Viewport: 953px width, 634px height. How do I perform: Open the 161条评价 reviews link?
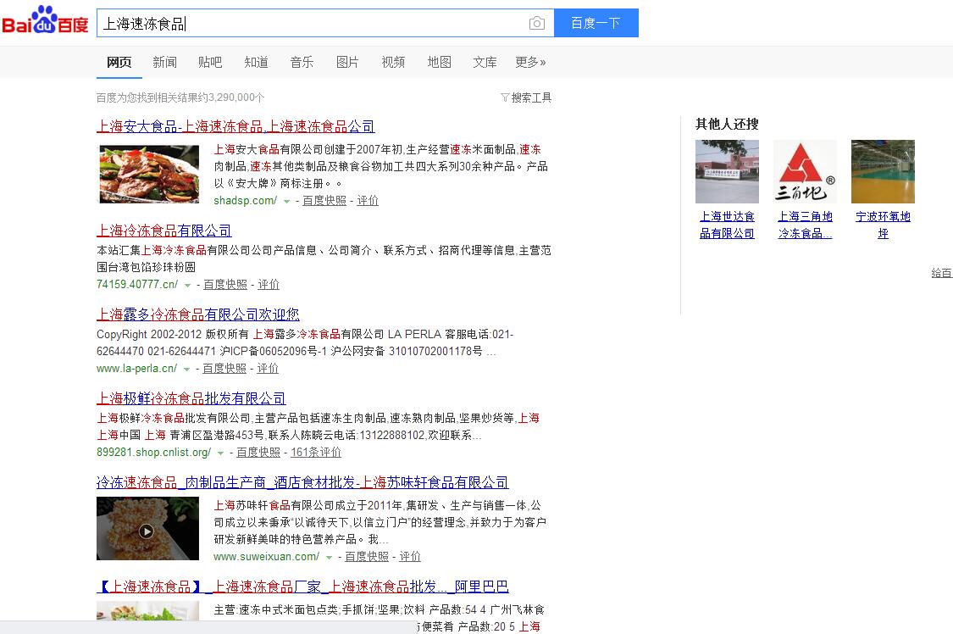click(316, 453)
